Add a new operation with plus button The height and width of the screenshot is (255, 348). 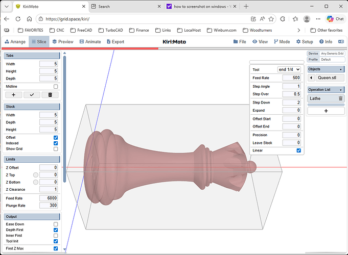click(x=326, y=111)
